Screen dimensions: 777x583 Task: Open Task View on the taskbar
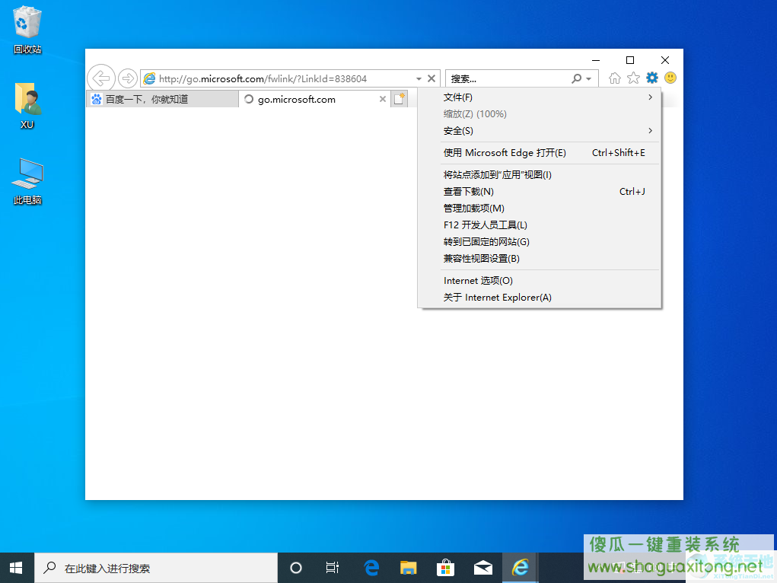click(x=333, y=568)
